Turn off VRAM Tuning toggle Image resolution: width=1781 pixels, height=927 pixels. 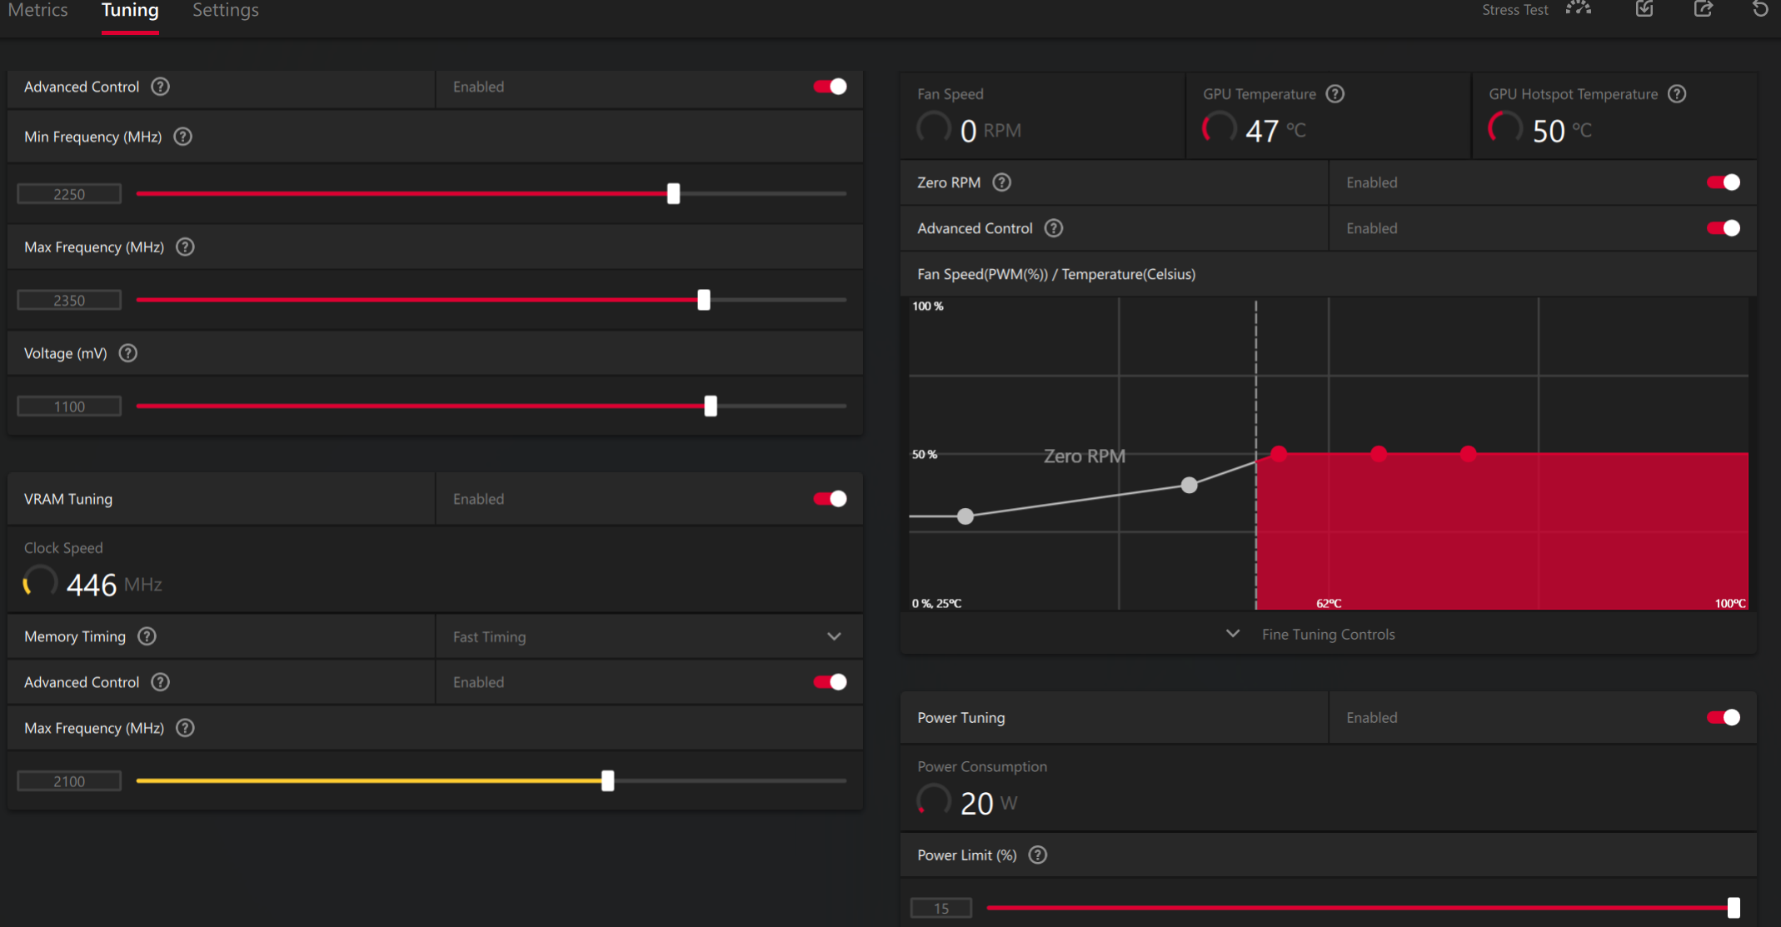830,499
